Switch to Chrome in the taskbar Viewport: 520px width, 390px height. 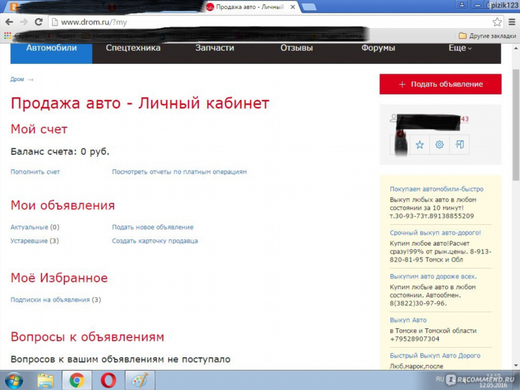(76, 380)
